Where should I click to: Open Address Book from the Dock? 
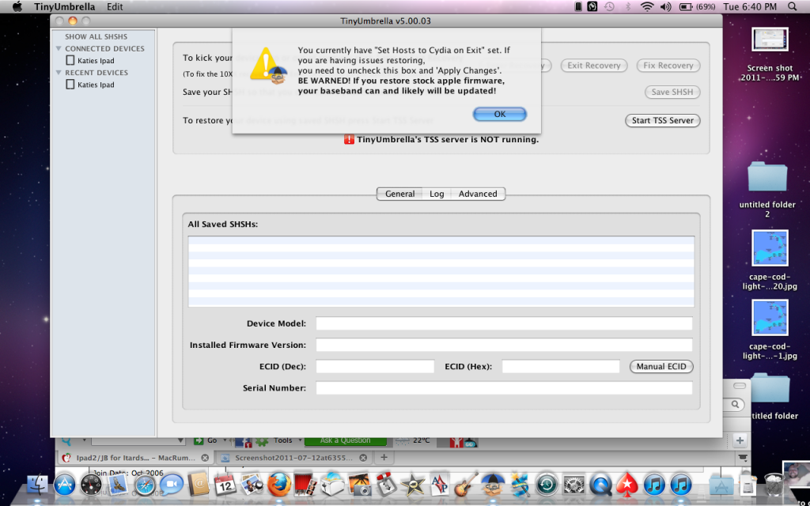click(x=199, y=485)
